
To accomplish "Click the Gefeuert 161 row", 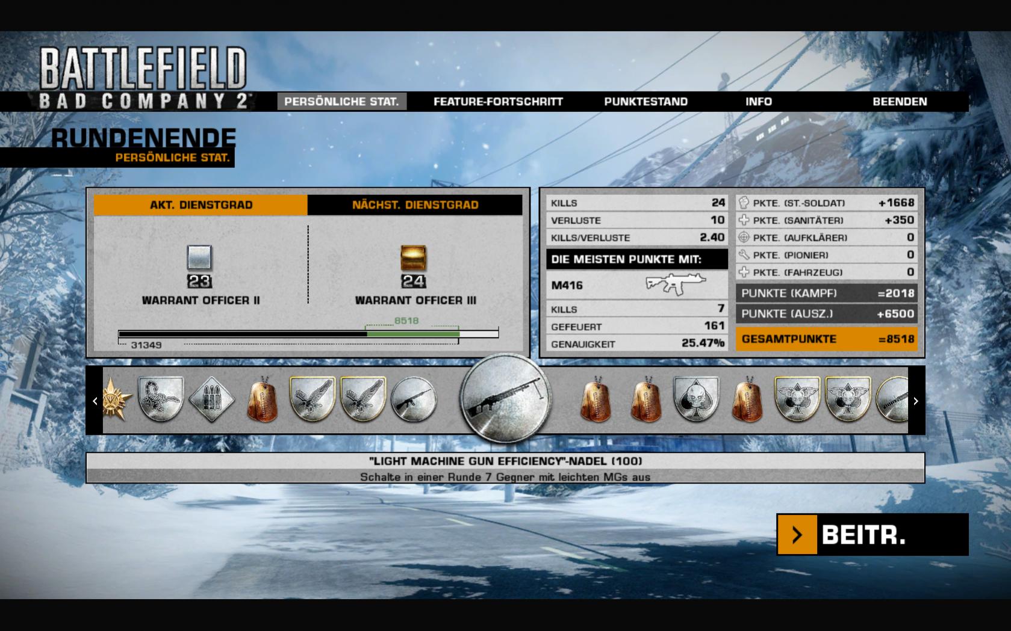I will pyautogui.click(x=637, y=326).
